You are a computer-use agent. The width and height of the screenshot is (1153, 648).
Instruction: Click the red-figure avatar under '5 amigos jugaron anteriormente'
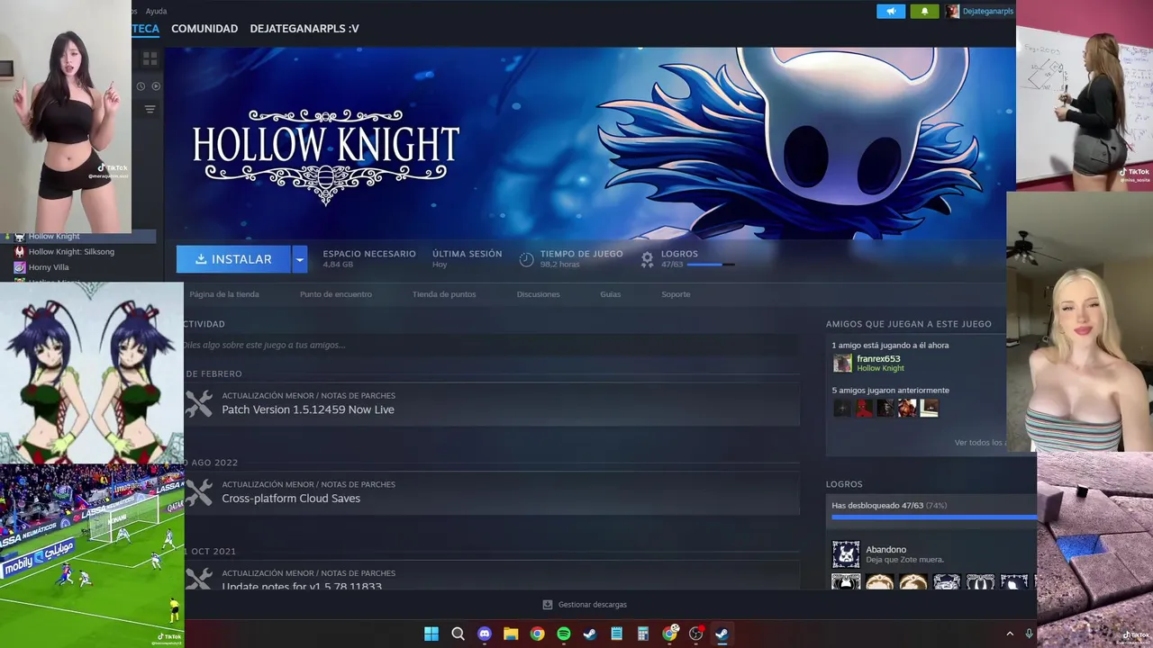[x=864, y=408]
